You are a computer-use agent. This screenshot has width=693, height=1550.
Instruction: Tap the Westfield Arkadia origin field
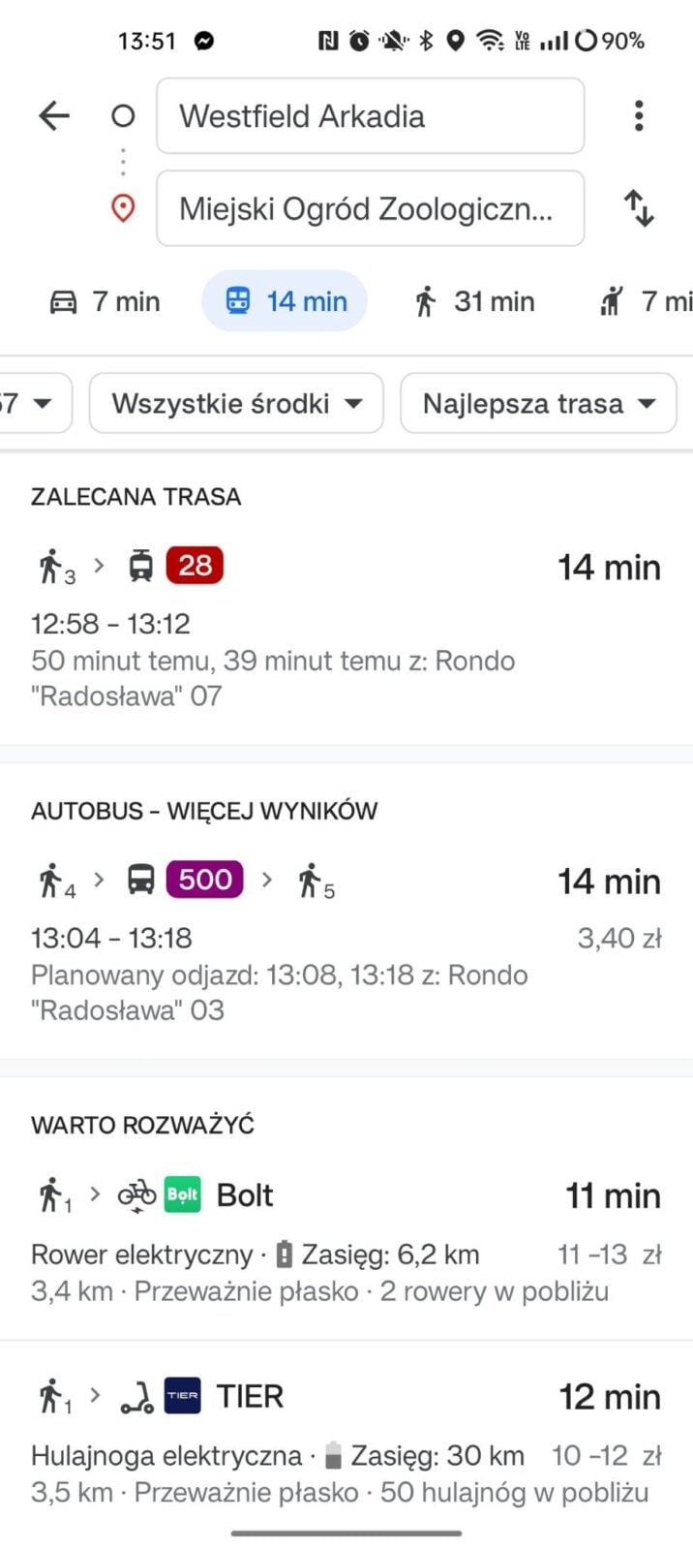click(370, 115)
